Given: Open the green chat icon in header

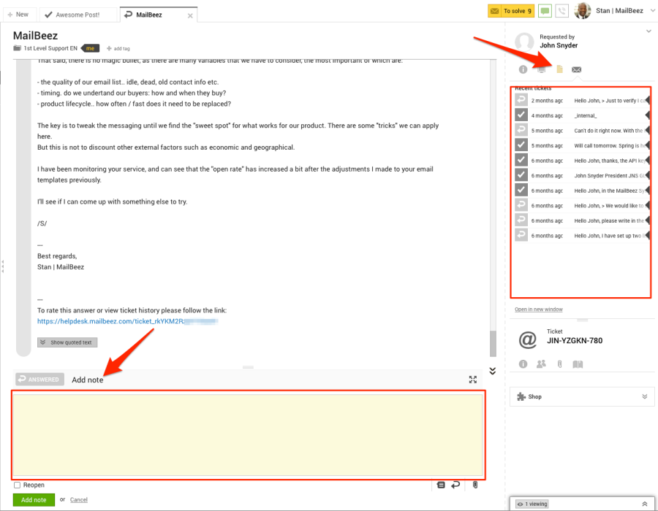Looking at the screenshot, I should [545, 11].
